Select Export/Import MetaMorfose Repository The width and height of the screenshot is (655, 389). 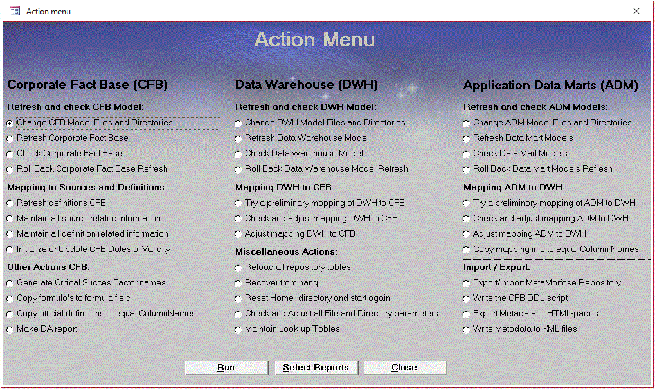point(467,283)
